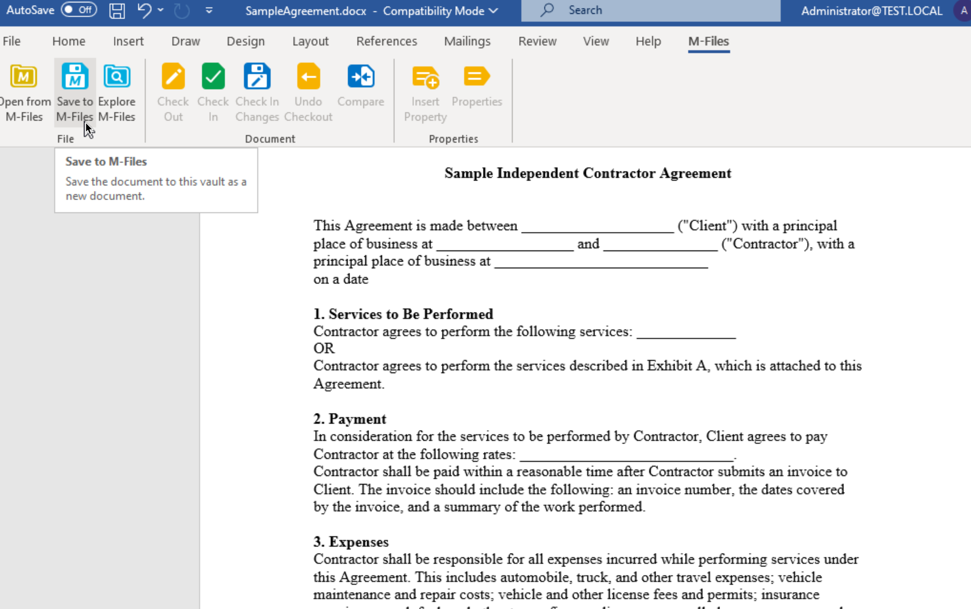Image resolution: width=971 pixels, height=609 pixels.
Task: Click the text line 'on a date'
Action: coord(341,279)
